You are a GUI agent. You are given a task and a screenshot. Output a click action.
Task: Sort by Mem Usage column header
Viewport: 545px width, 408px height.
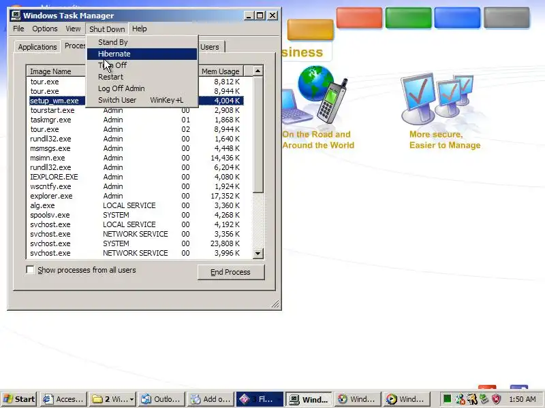(221, 71)
